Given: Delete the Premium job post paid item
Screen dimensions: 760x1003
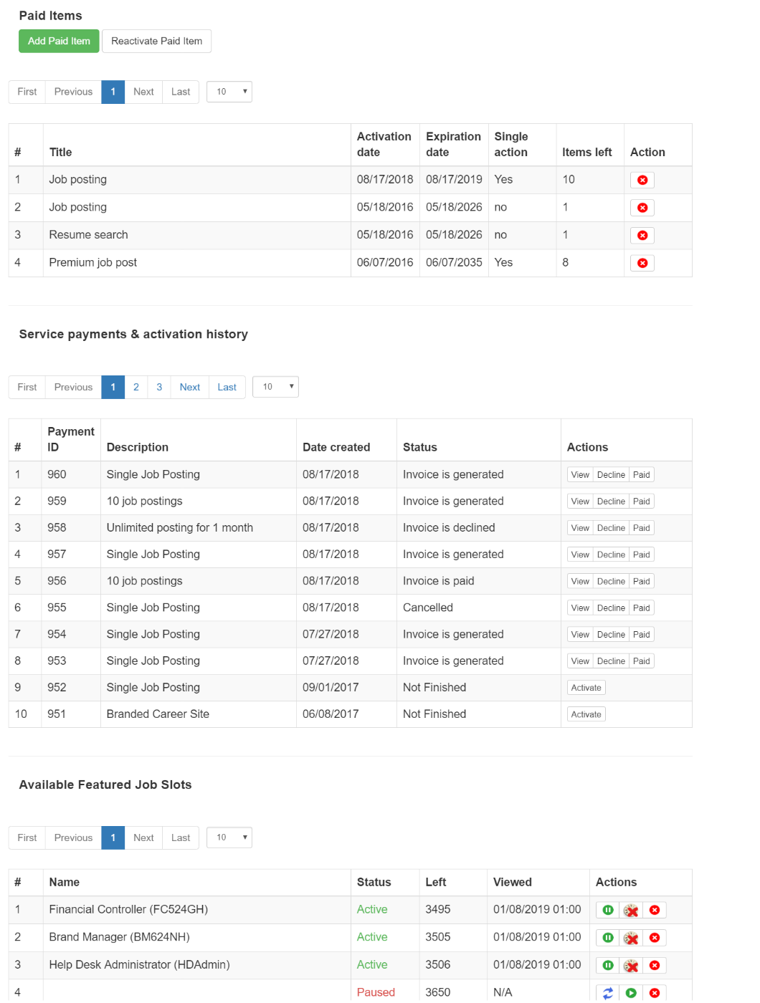Looking at the screenshot, I should pos(642,263).
